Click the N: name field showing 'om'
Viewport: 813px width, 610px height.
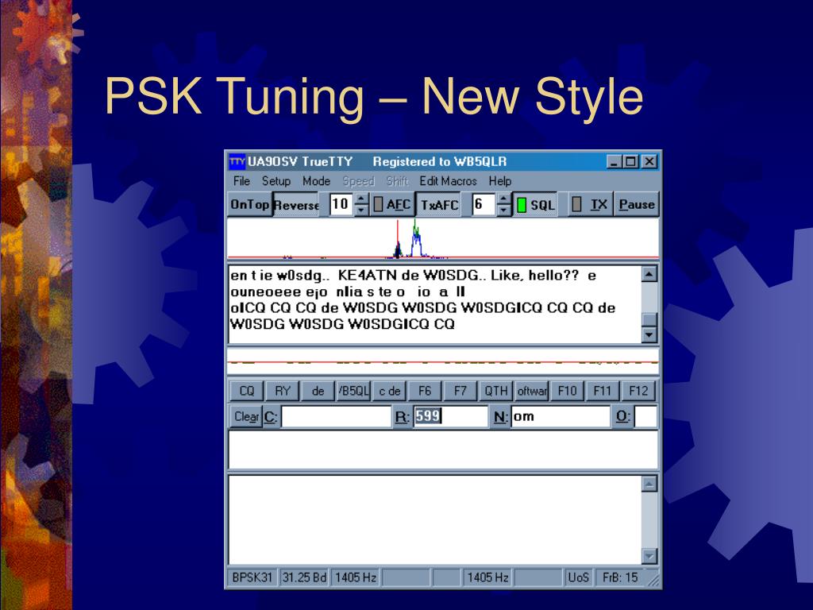pos(560,416)
